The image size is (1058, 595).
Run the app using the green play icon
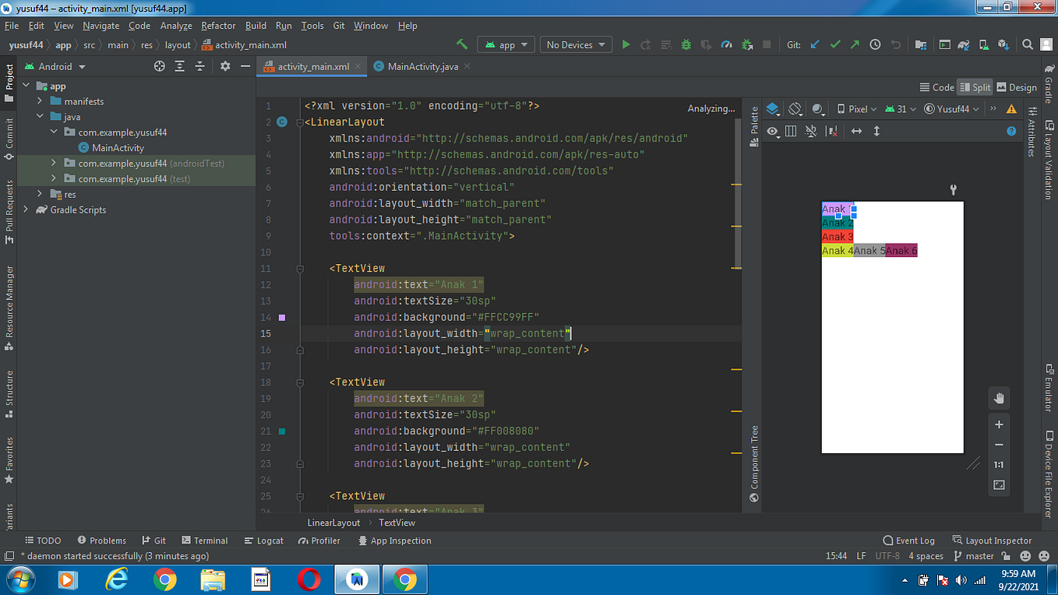626,44
